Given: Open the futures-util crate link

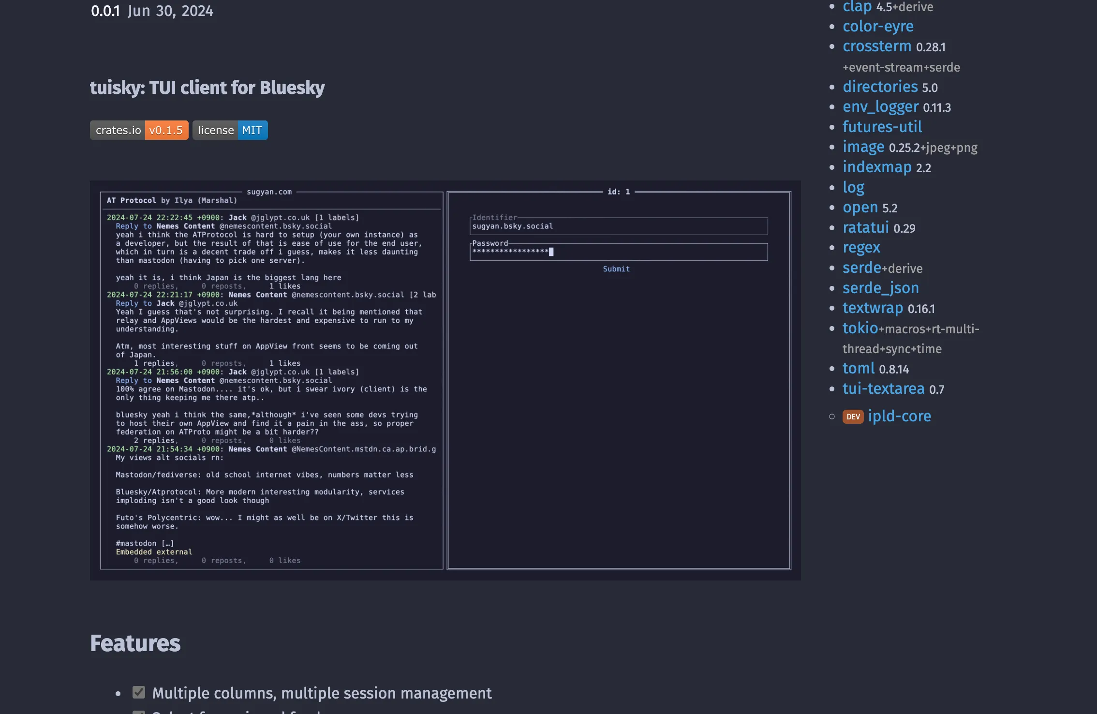Looking at the screenshot, I should tap(882, 127).
